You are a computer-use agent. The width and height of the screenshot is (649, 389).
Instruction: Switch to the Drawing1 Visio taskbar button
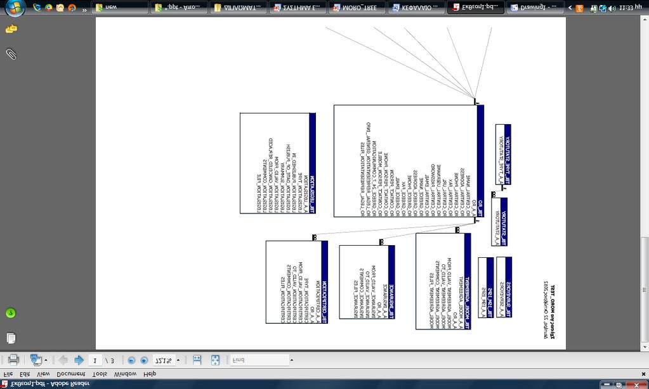click(x=535, y=8)
